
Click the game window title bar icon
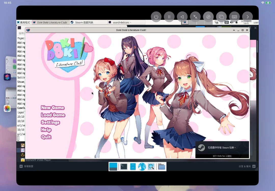pyautogui.click(x=28, y=30)
